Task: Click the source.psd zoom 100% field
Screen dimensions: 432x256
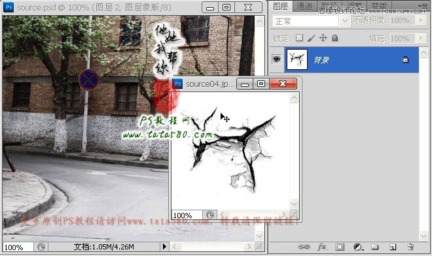Action: 18,248
